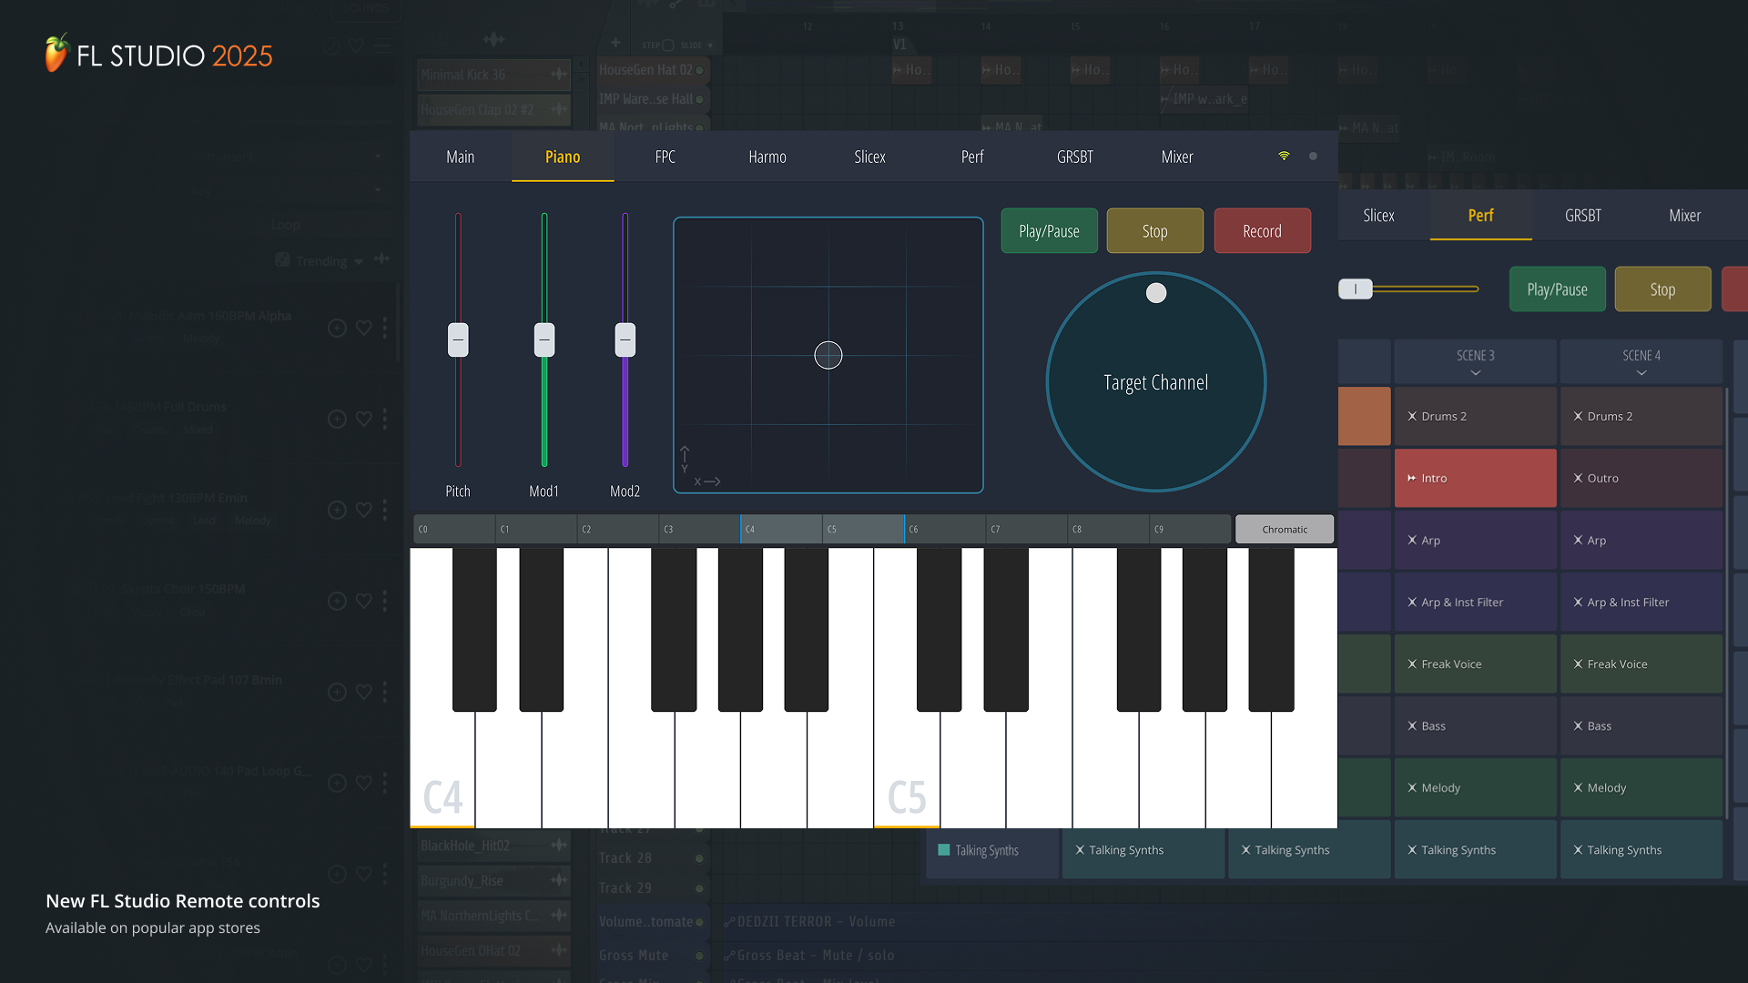
Task: Toggle SLIDE mode
Action: coord(709,44)
